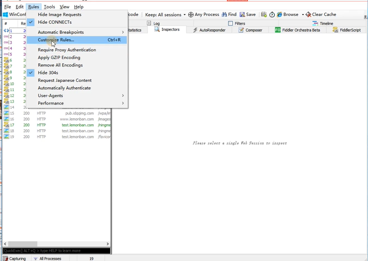Click the Browse Internet Explorer icon

click(x=280, y=15)
